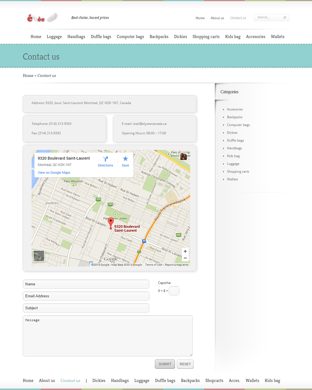Open Shopping carts in Categories sidebar

[x=238, y=172]
